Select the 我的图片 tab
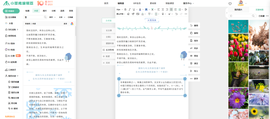This screenshot has height=119, width=270. pos(238,10)
